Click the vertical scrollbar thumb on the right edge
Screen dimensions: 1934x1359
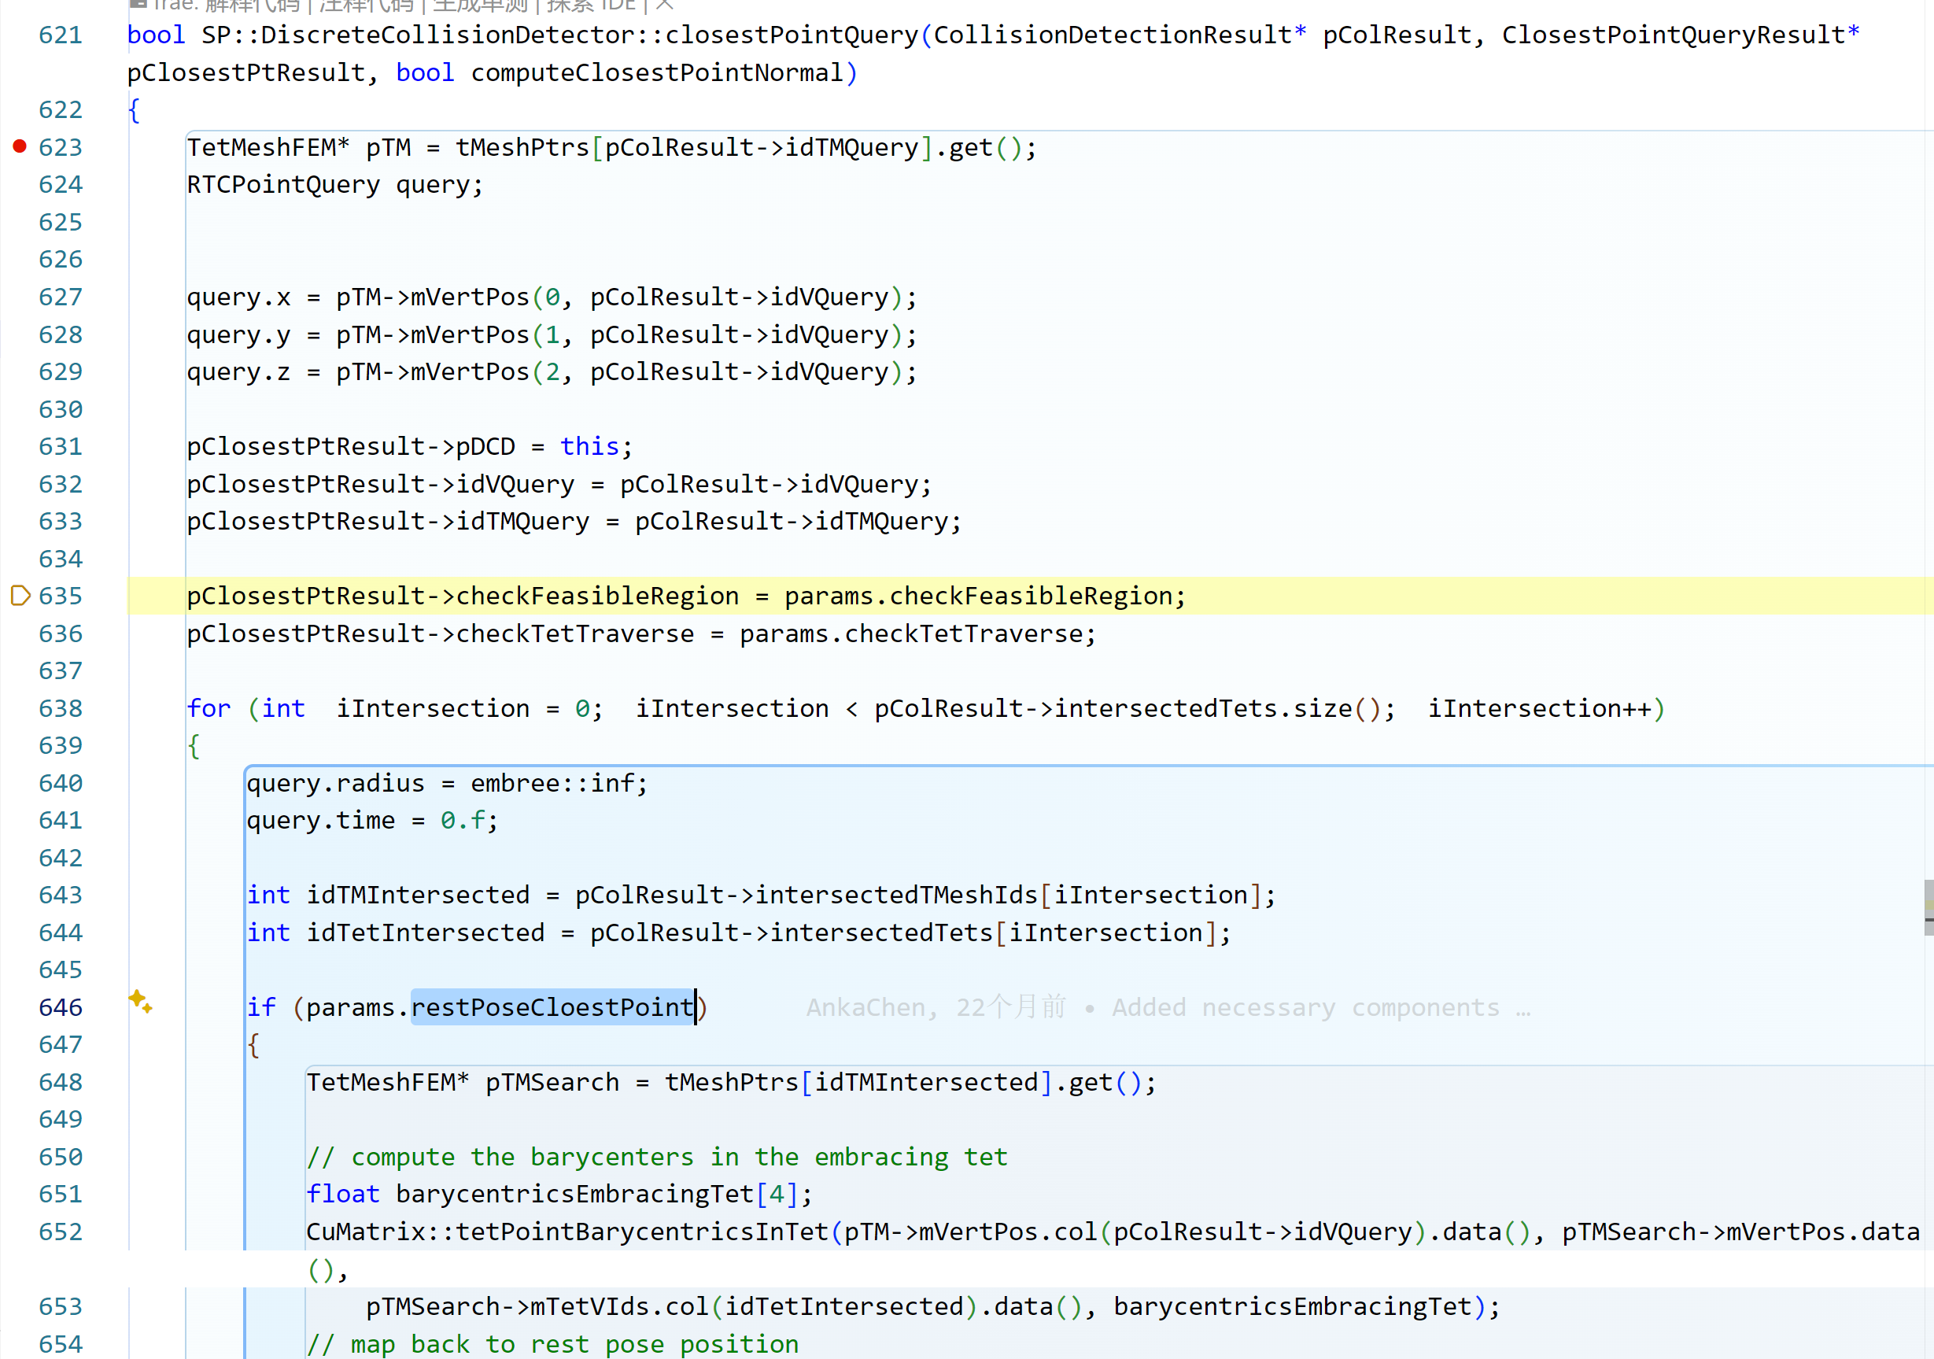pos(1928,907)
